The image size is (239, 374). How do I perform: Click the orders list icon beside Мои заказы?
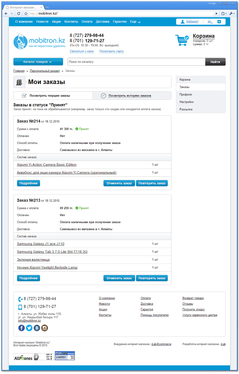click(19, 82)
